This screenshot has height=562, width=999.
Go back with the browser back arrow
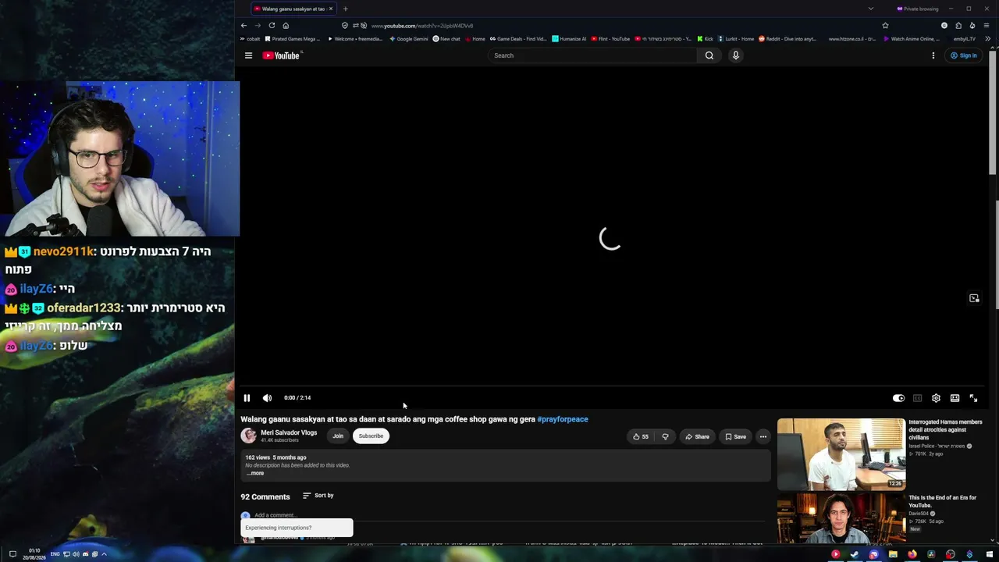click(244, 26)
